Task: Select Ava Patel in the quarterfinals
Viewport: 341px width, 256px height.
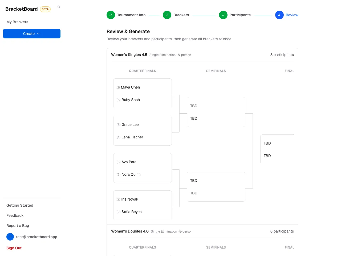Action: click(129, 162)
